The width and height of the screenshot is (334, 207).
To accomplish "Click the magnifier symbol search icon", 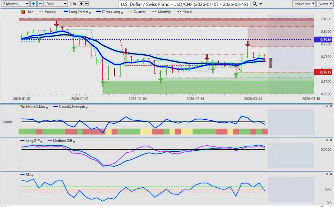I will 255,4.
